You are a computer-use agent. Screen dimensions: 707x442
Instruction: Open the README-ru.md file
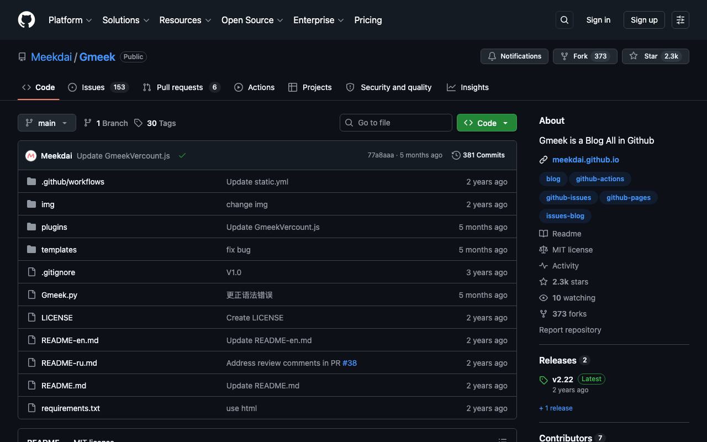click(x=69, y=363)
